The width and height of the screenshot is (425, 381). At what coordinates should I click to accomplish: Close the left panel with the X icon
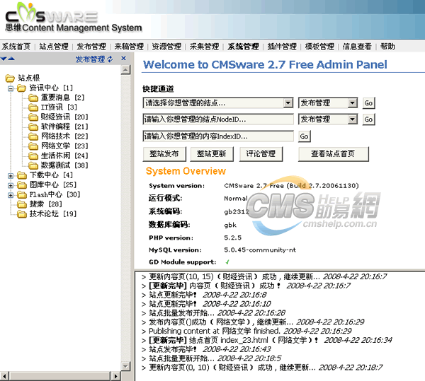[x=123, y=59]
